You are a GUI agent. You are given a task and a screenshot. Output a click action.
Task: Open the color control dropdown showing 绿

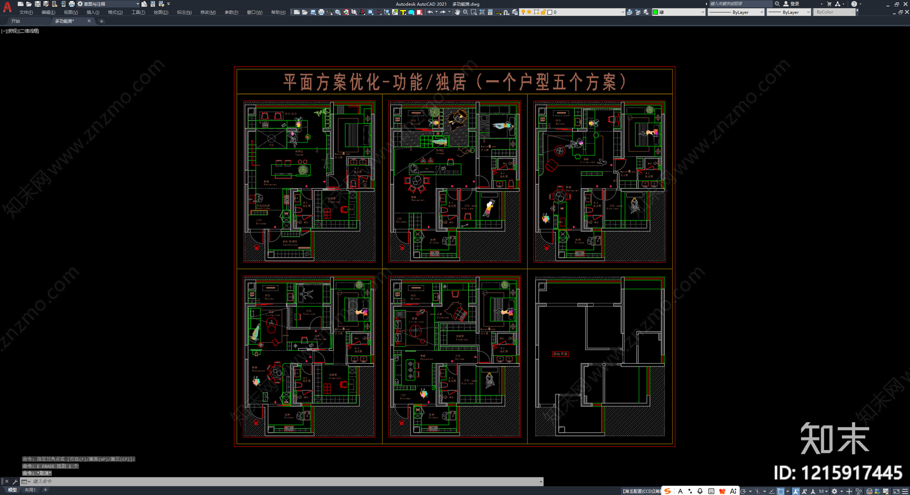tap(679, 12)
